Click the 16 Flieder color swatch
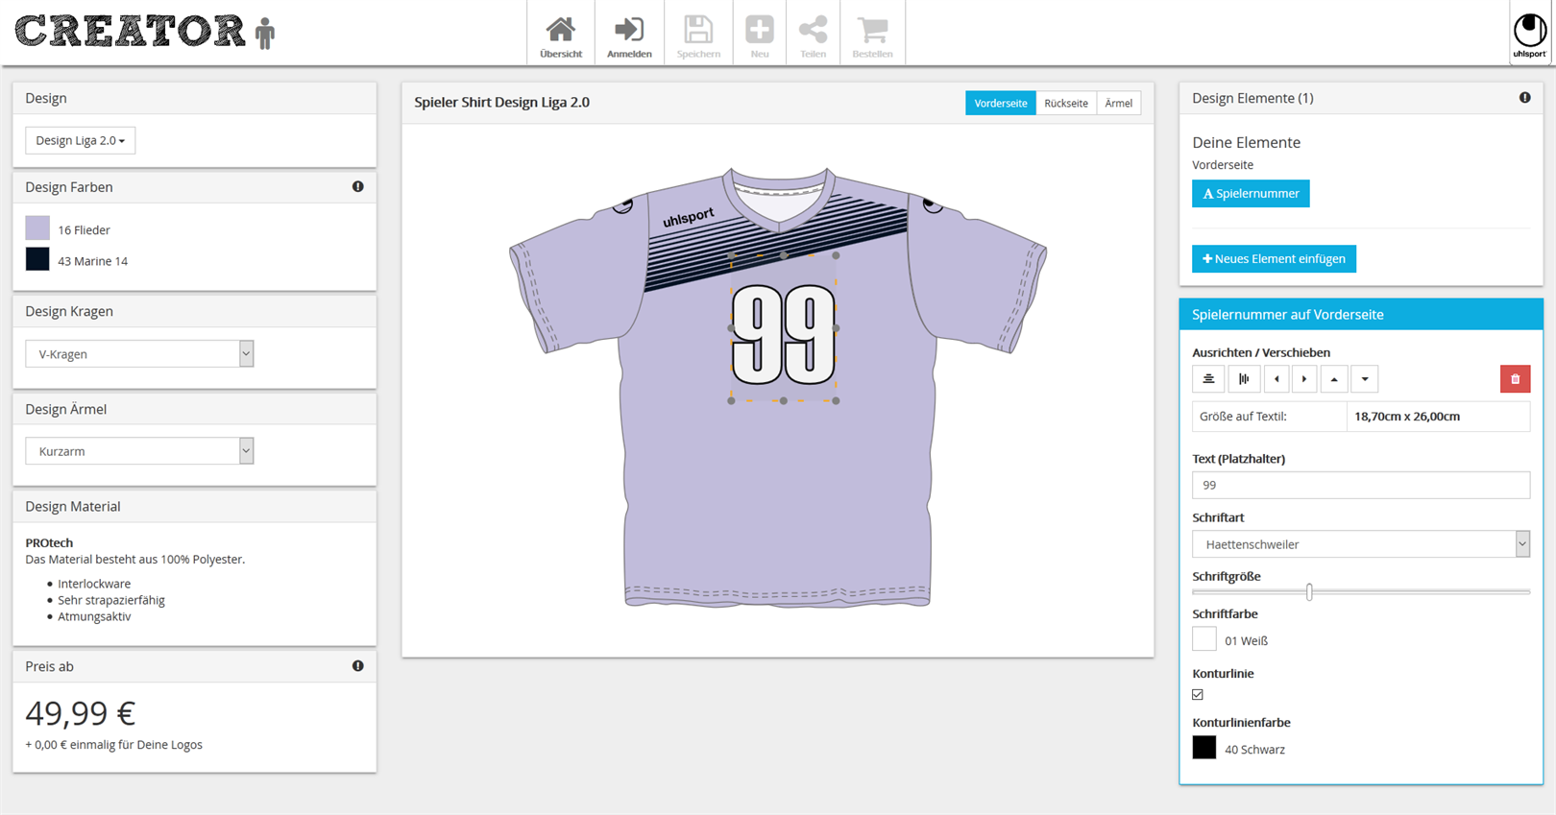Screen dimensions: 1556x815 pyautogui.click(x=37, y=228)
